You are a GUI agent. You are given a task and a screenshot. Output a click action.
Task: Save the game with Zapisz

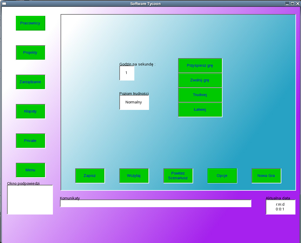click(x=90, y=176)
